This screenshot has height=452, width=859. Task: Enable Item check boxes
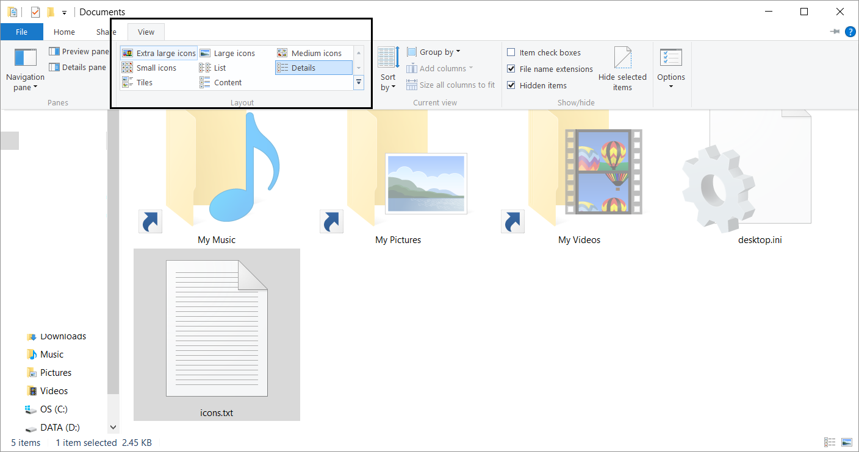[x=511, y=52]
